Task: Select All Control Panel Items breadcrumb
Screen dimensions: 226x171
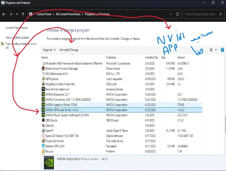Action: (68, 14)
